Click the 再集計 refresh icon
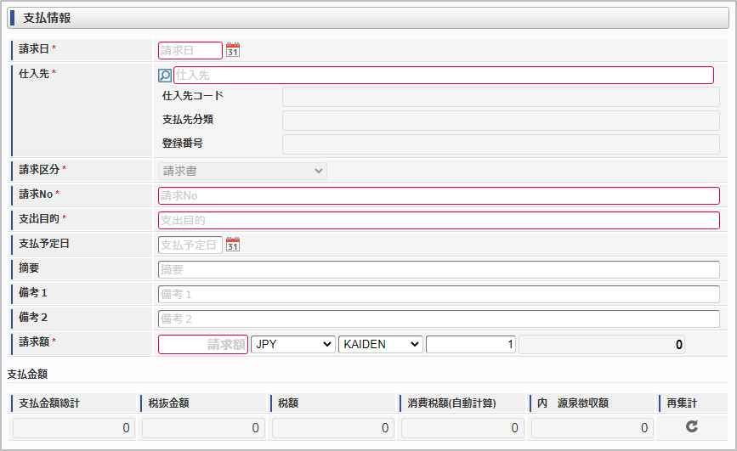This screenshot has width=737, height=451. point(691,426)
